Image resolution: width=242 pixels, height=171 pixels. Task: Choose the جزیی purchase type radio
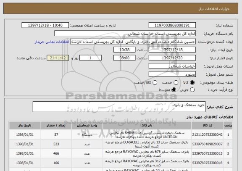coord(192,89)
